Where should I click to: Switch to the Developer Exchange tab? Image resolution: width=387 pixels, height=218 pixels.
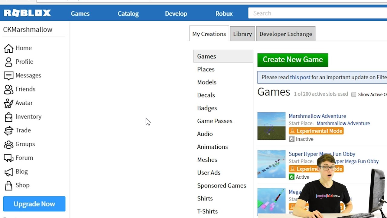pyautogui.click(x=286, y=34)
